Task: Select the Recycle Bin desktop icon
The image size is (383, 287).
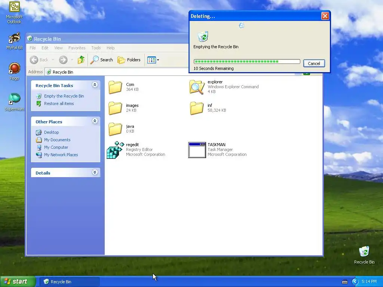Action: coord(364,255)
